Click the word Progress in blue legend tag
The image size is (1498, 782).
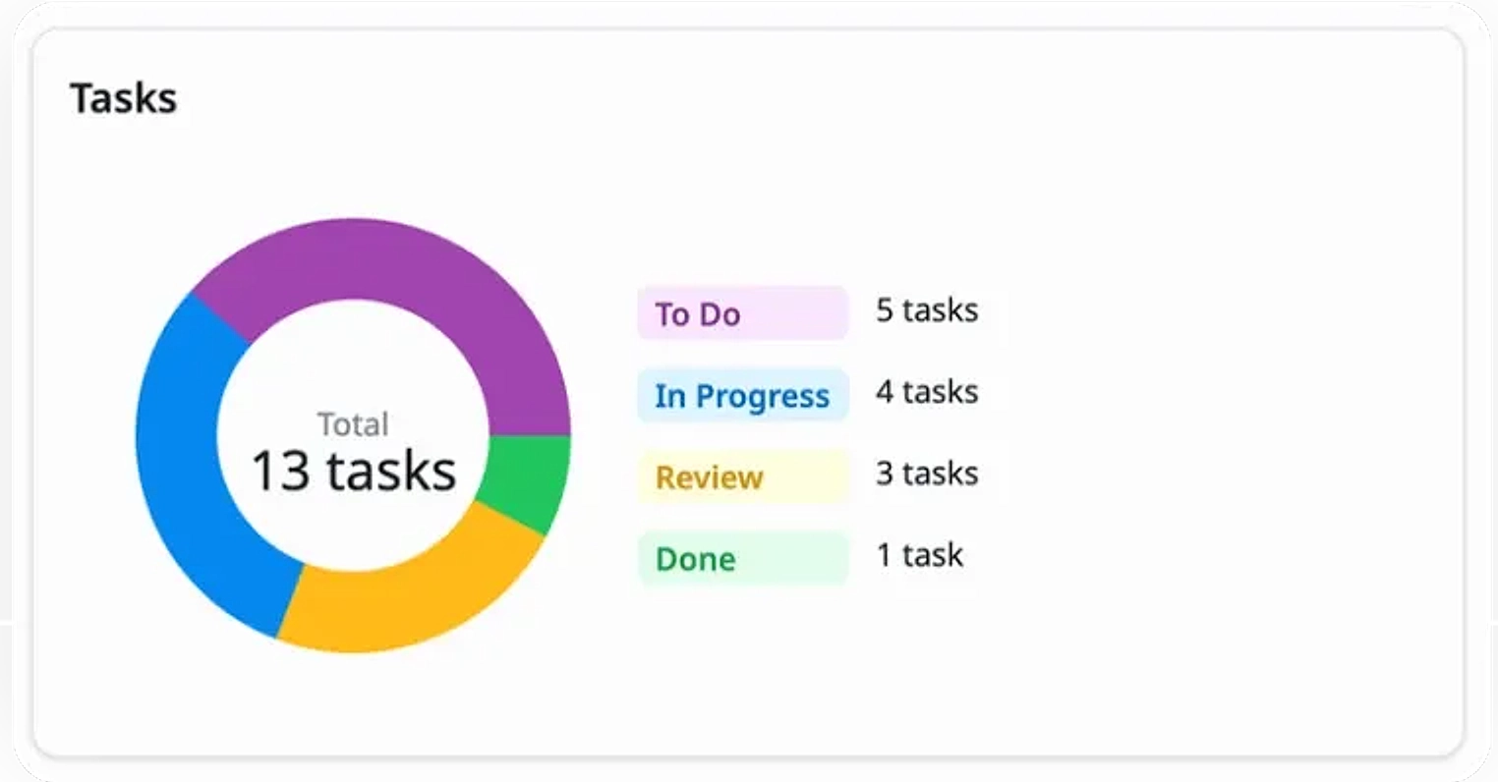point(763,397)
